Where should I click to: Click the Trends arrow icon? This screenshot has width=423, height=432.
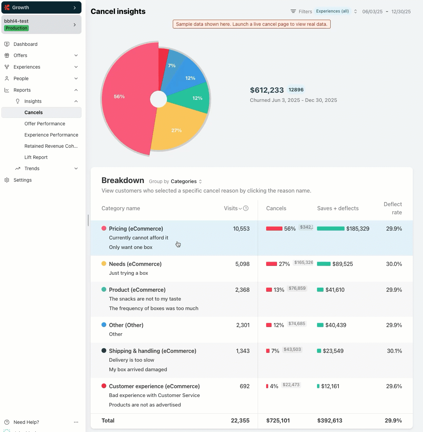click(x=18, y=168)
